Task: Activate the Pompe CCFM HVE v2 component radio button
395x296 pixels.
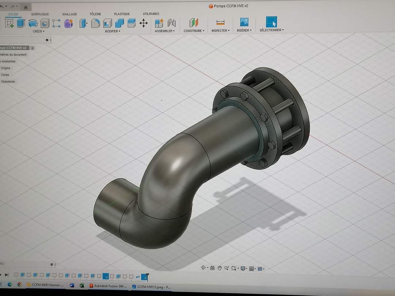Action: click(x=33, y=48)
